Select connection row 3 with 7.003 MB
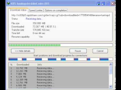Screen dimensions: 121x90 pos(59,74)
